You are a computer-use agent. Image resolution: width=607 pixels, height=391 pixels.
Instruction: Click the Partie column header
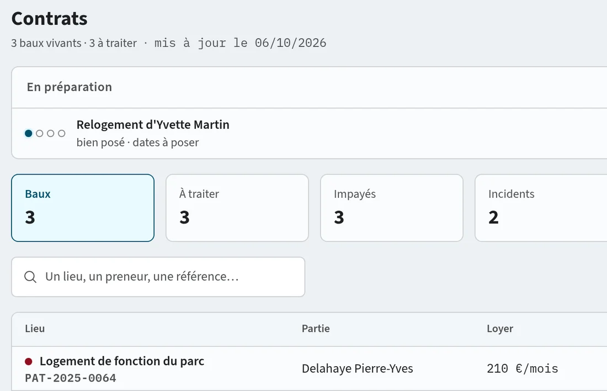click(x=316, y=329)
